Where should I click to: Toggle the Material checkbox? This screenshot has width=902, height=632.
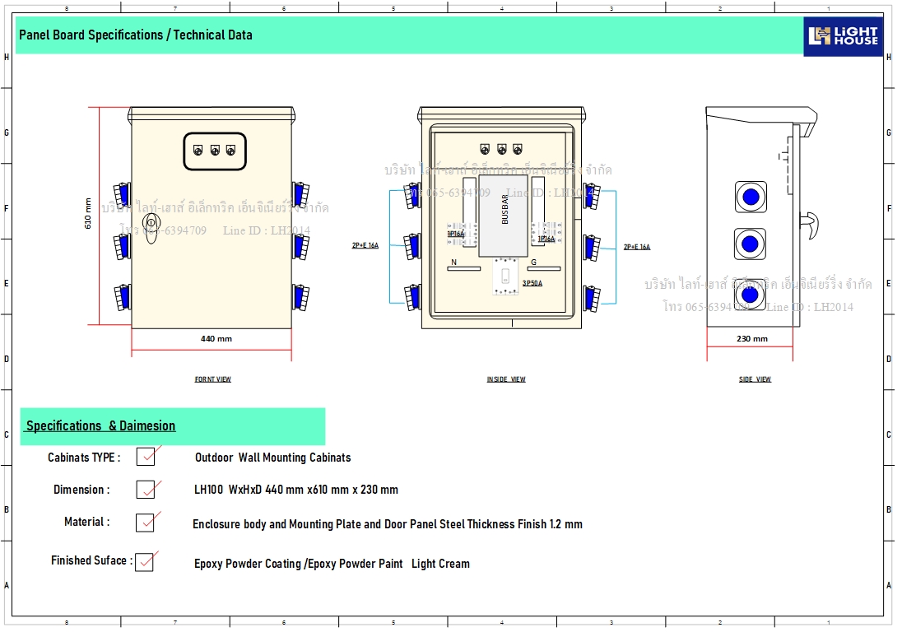[146, 523]
